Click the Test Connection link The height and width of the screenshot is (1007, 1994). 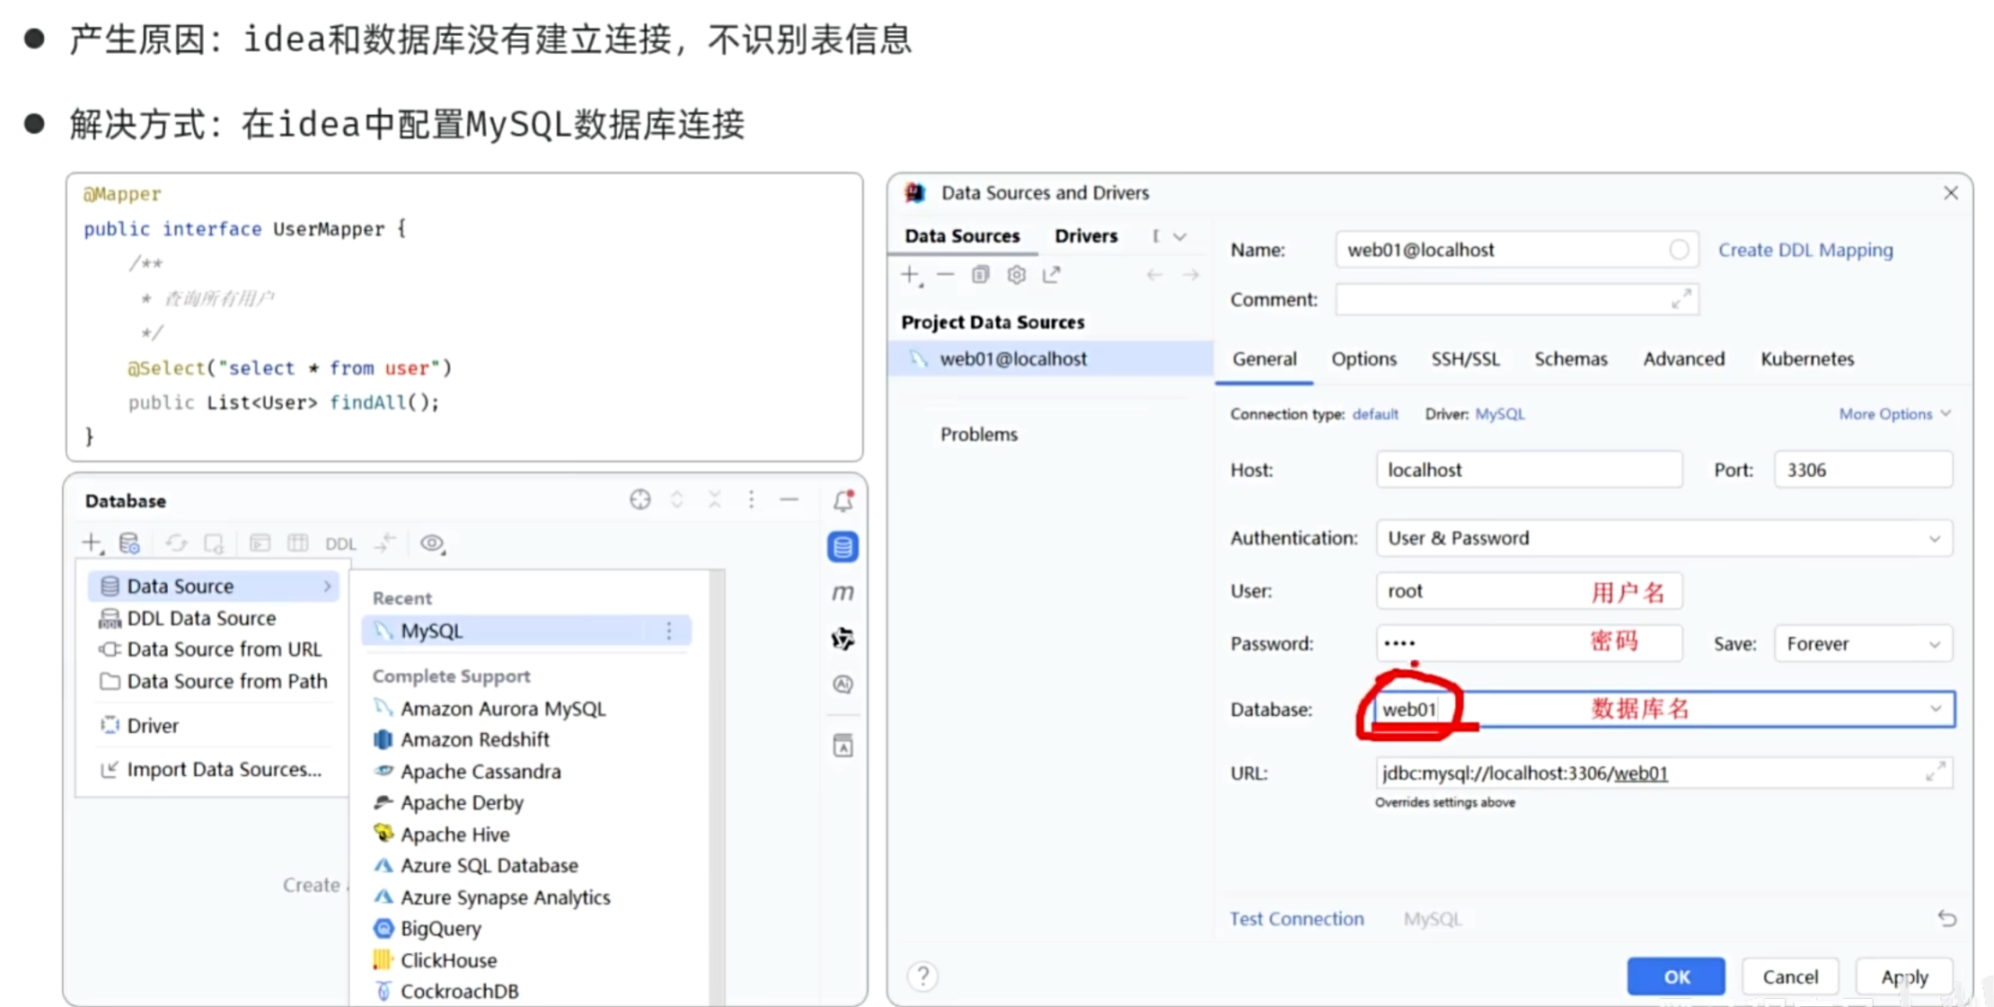1296,919
